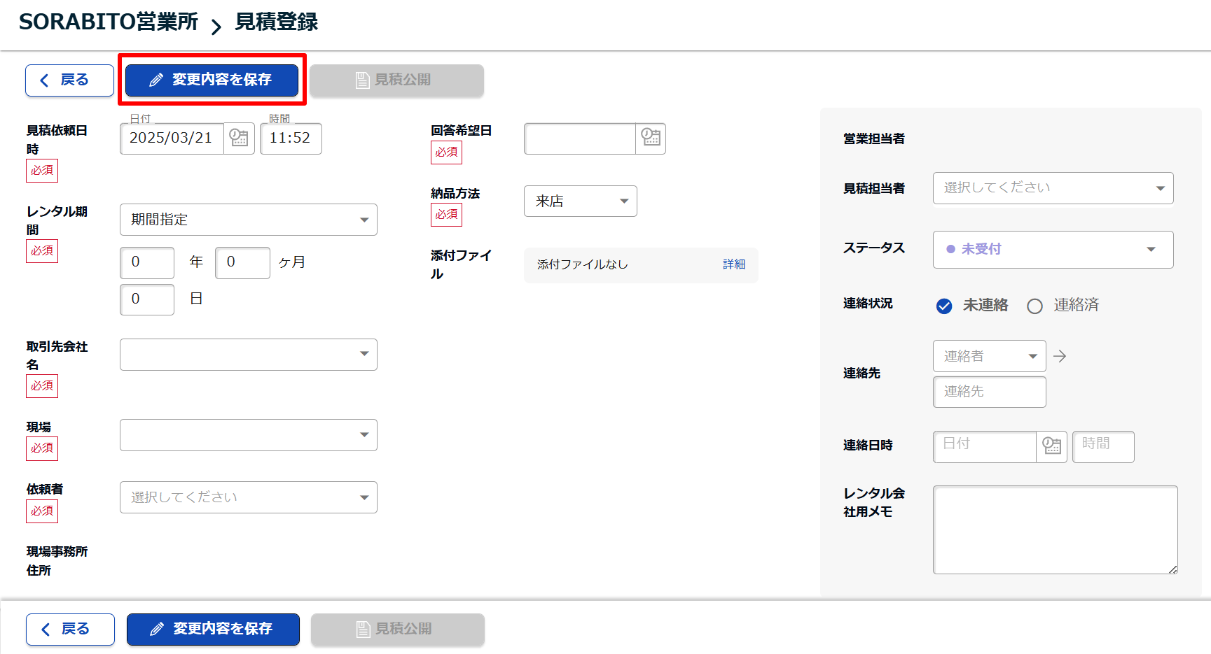
Task: Click the top 戻る back button
Action: click(x=69, y=80)
